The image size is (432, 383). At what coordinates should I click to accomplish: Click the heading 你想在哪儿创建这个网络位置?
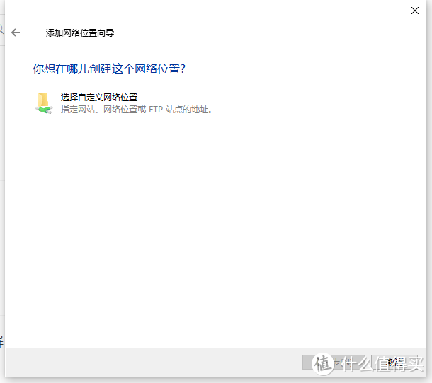pyautogui.click(x=109, y=69)
